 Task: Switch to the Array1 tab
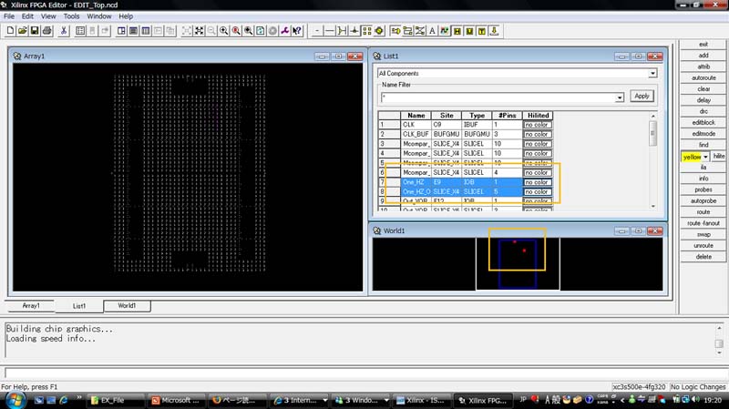point(31,306)
